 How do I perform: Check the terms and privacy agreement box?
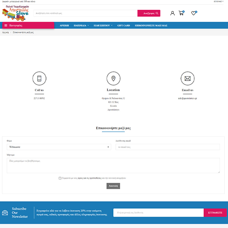(60, 178)
